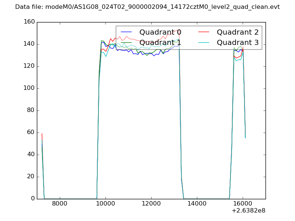
Task: Click the 0 y-axis tick label
Action: [33, 199]
